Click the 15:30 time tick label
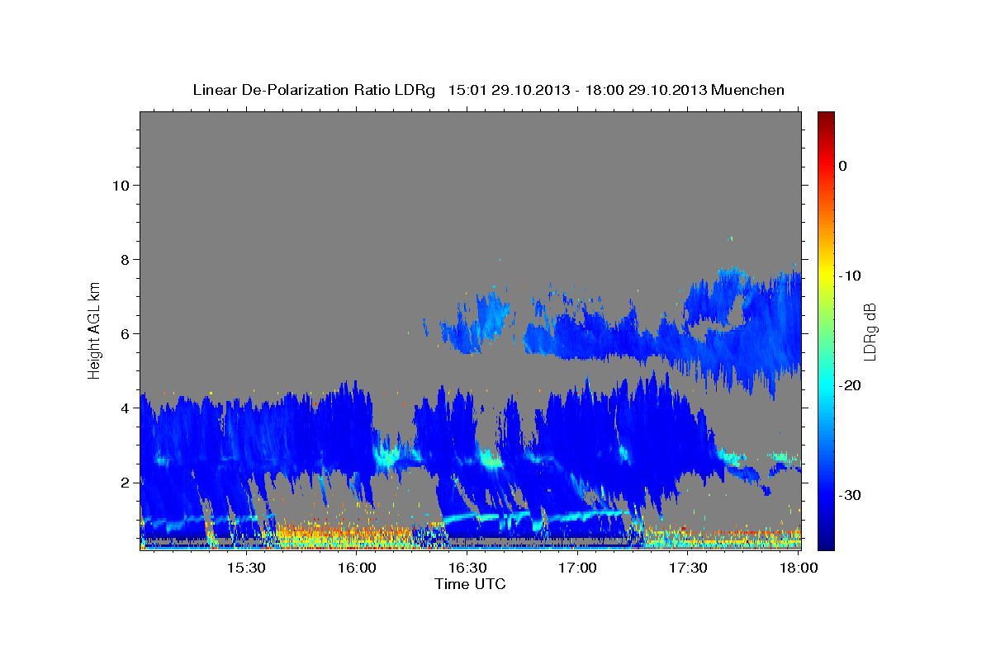The image size is (991, 660). [x=246, y=568]
